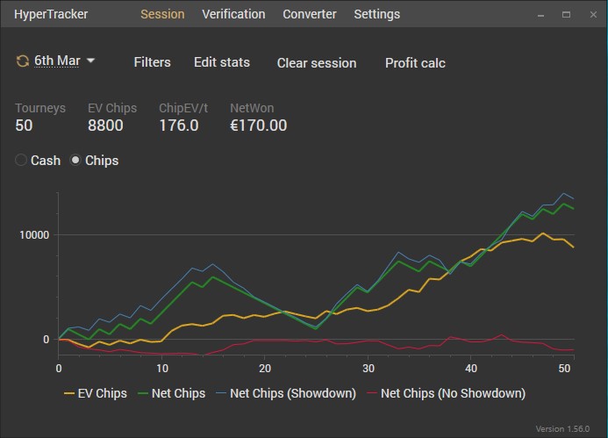
Task: Select the Chips radio button
Action: tap(75, 161)
